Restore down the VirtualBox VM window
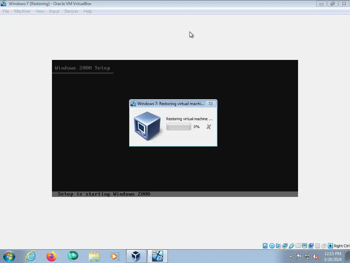The width and height of the screenshot is (350, 263). [x=333, y=3]
